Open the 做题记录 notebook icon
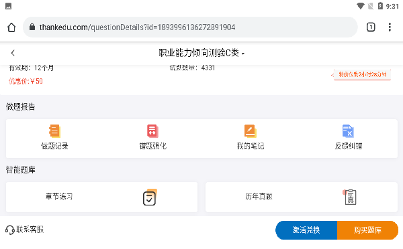403x249 pixels. click(x=54, y=131)
